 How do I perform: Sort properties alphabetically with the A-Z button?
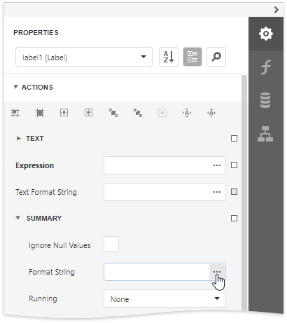coord(169,57)
